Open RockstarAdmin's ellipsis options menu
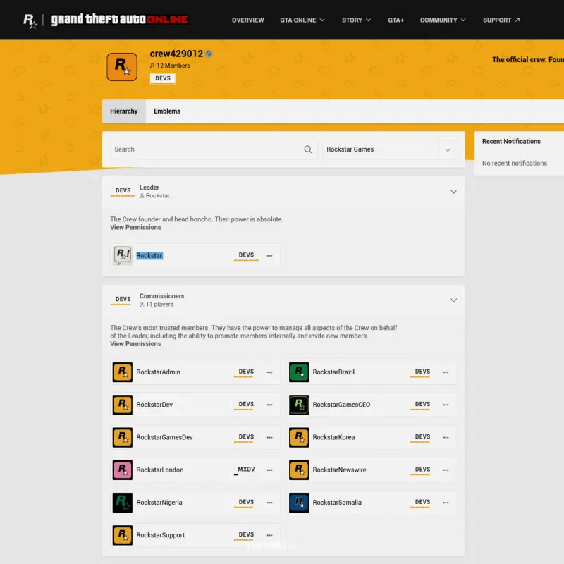The width and height of the screenshot is (564, 564). [x=269, y=372]
